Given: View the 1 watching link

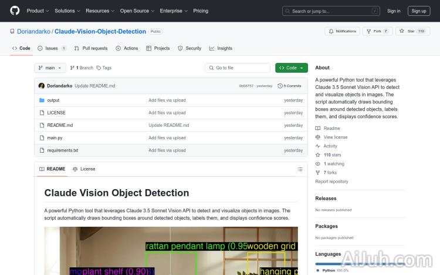Looking at the screenshot, I should click(330, 164).
